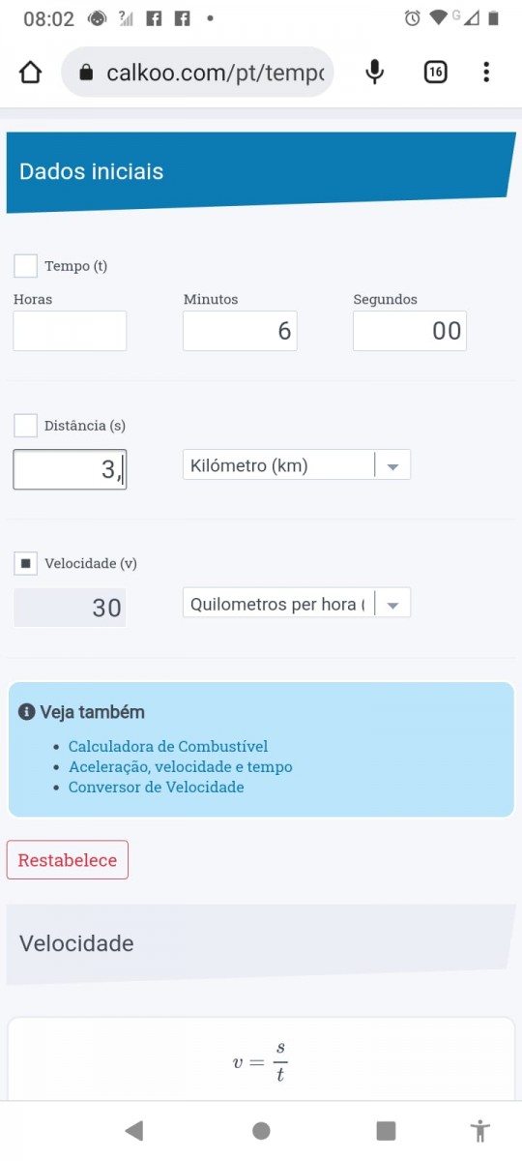This screenshot has width=522, height=1161.
Task: Check the Distância (s) checkbox
Action: pos(26,426)
